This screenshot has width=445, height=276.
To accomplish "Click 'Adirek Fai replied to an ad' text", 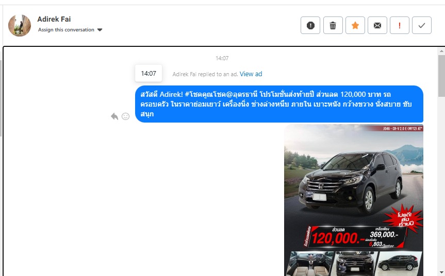I will 205,74.
